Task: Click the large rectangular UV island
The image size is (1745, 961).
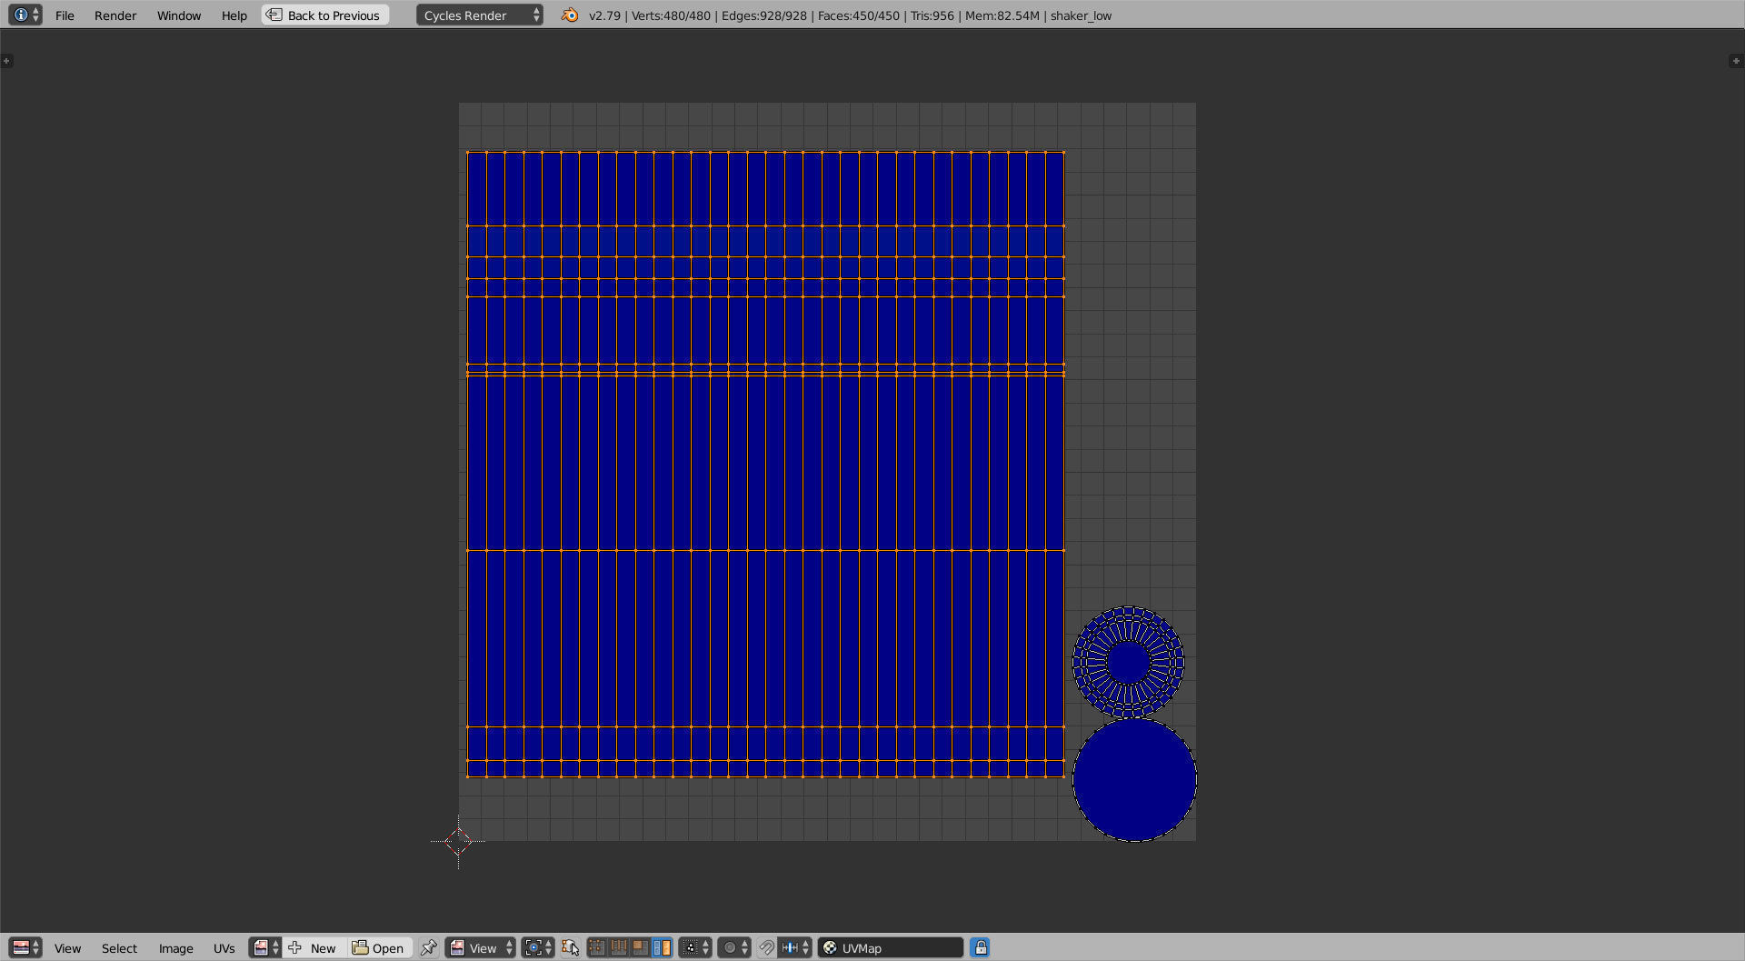Action: click(765, 464)
